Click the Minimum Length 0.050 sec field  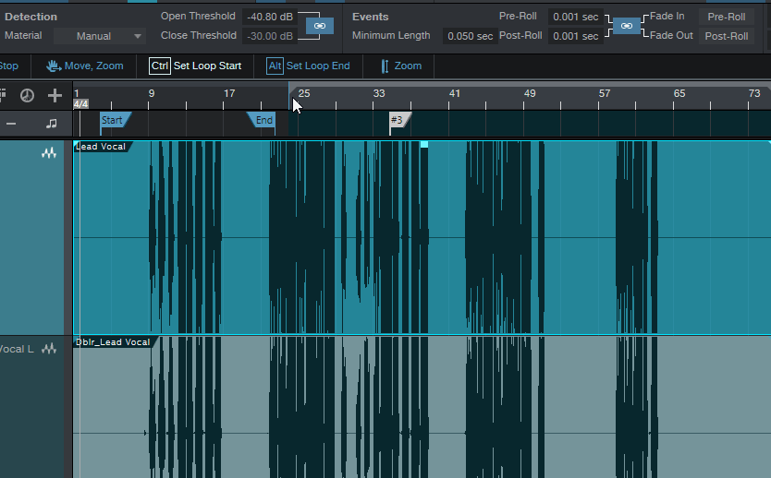coord(470,36)
